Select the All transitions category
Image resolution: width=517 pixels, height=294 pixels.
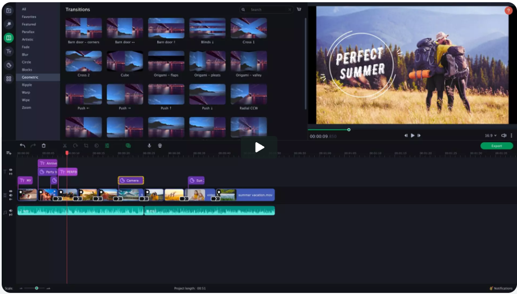(x=24, y=9)
